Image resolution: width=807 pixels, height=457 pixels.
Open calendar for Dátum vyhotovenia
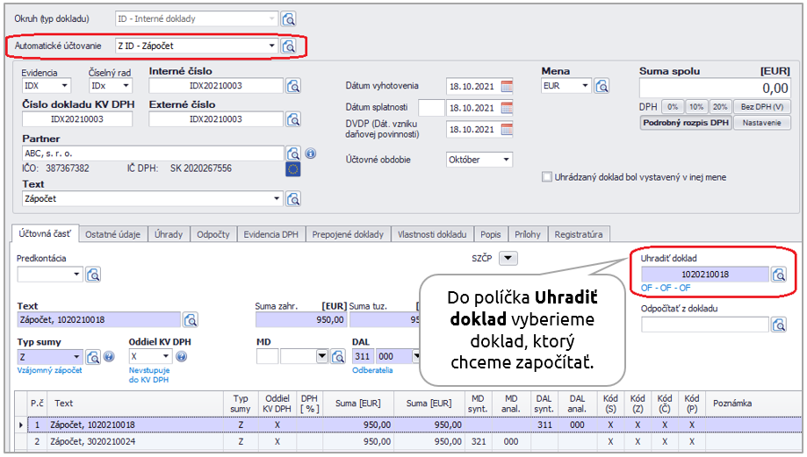point(507,86)
